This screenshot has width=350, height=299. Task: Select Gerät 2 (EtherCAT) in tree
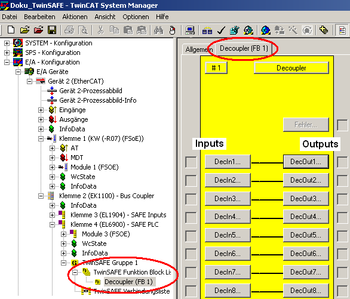pos(76,81)
